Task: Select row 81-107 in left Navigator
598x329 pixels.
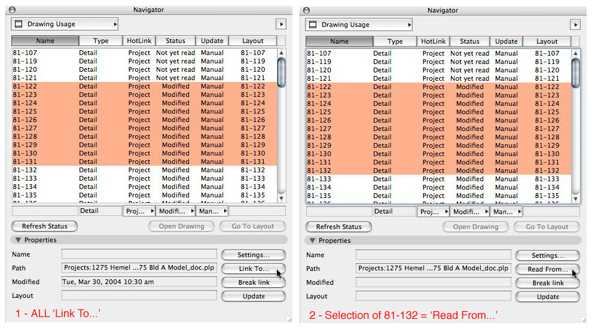Action: coord(145,53)
